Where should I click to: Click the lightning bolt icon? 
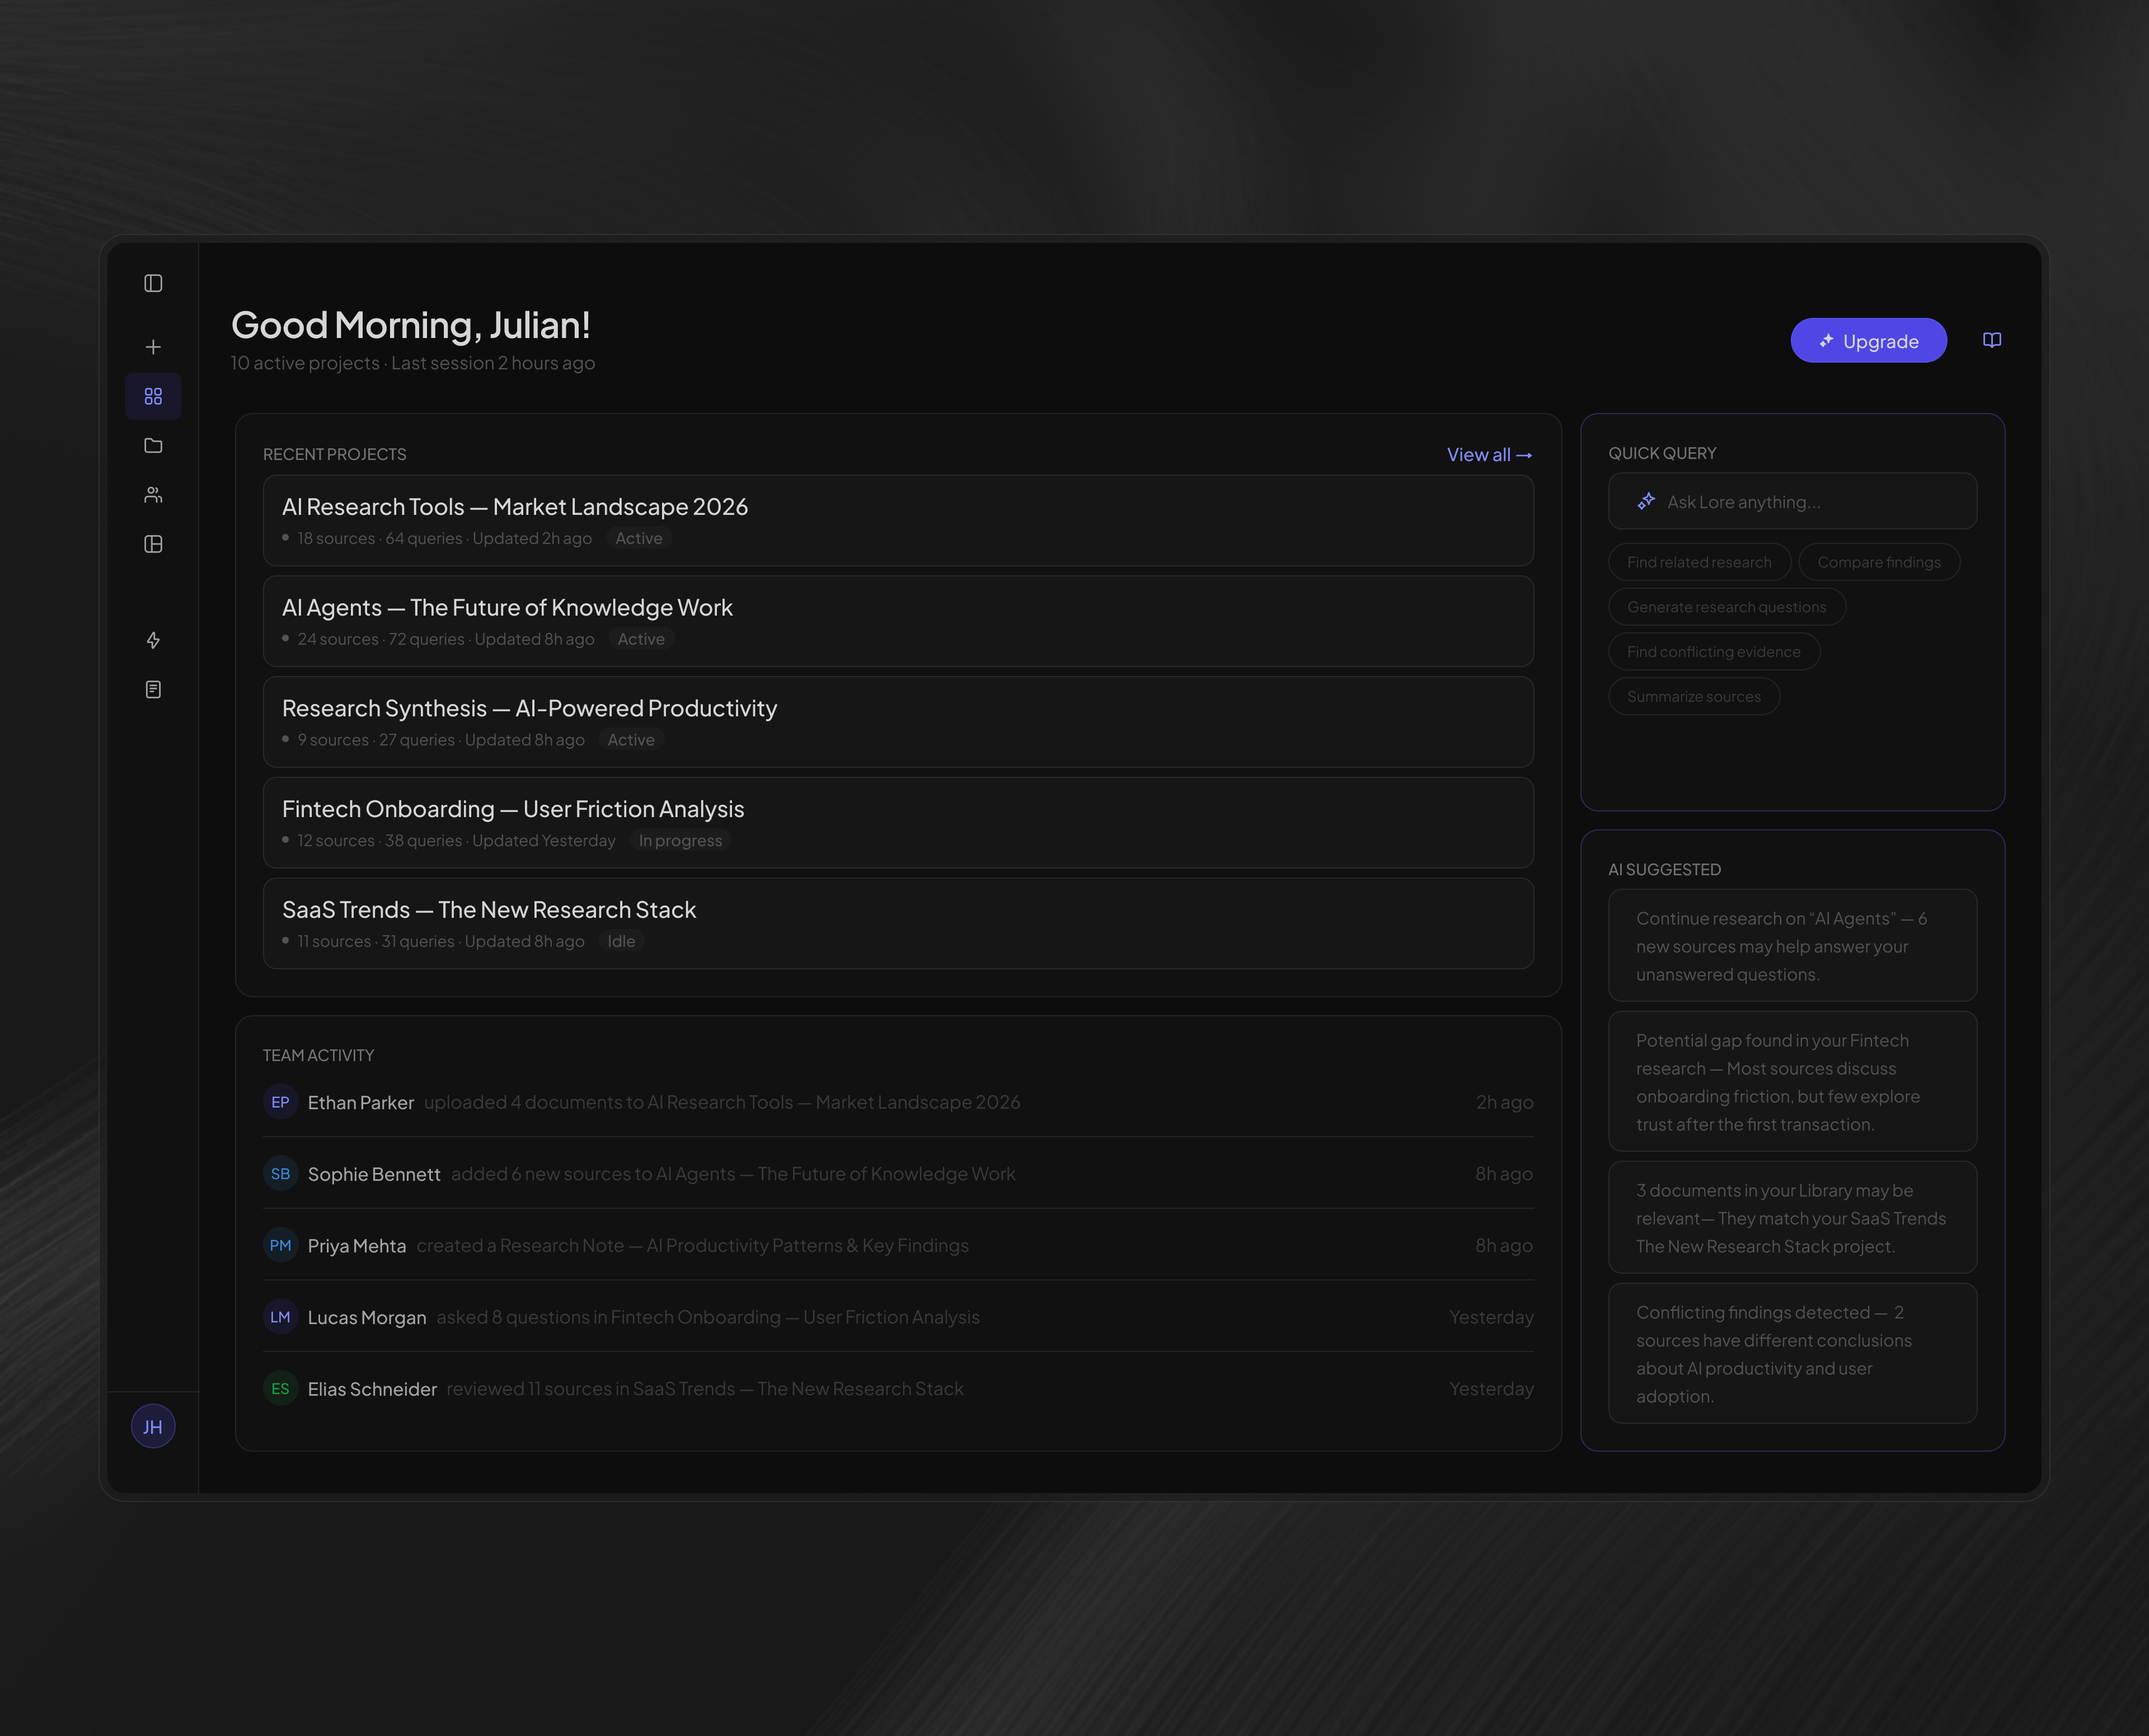[153, 640]
